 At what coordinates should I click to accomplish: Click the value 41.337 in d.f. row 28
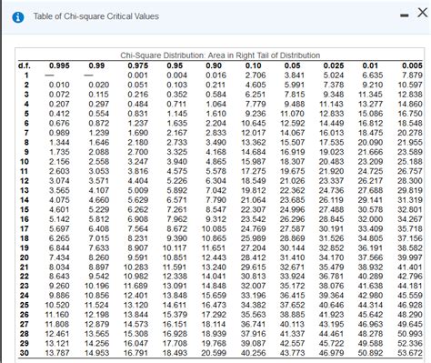(293, 334)
